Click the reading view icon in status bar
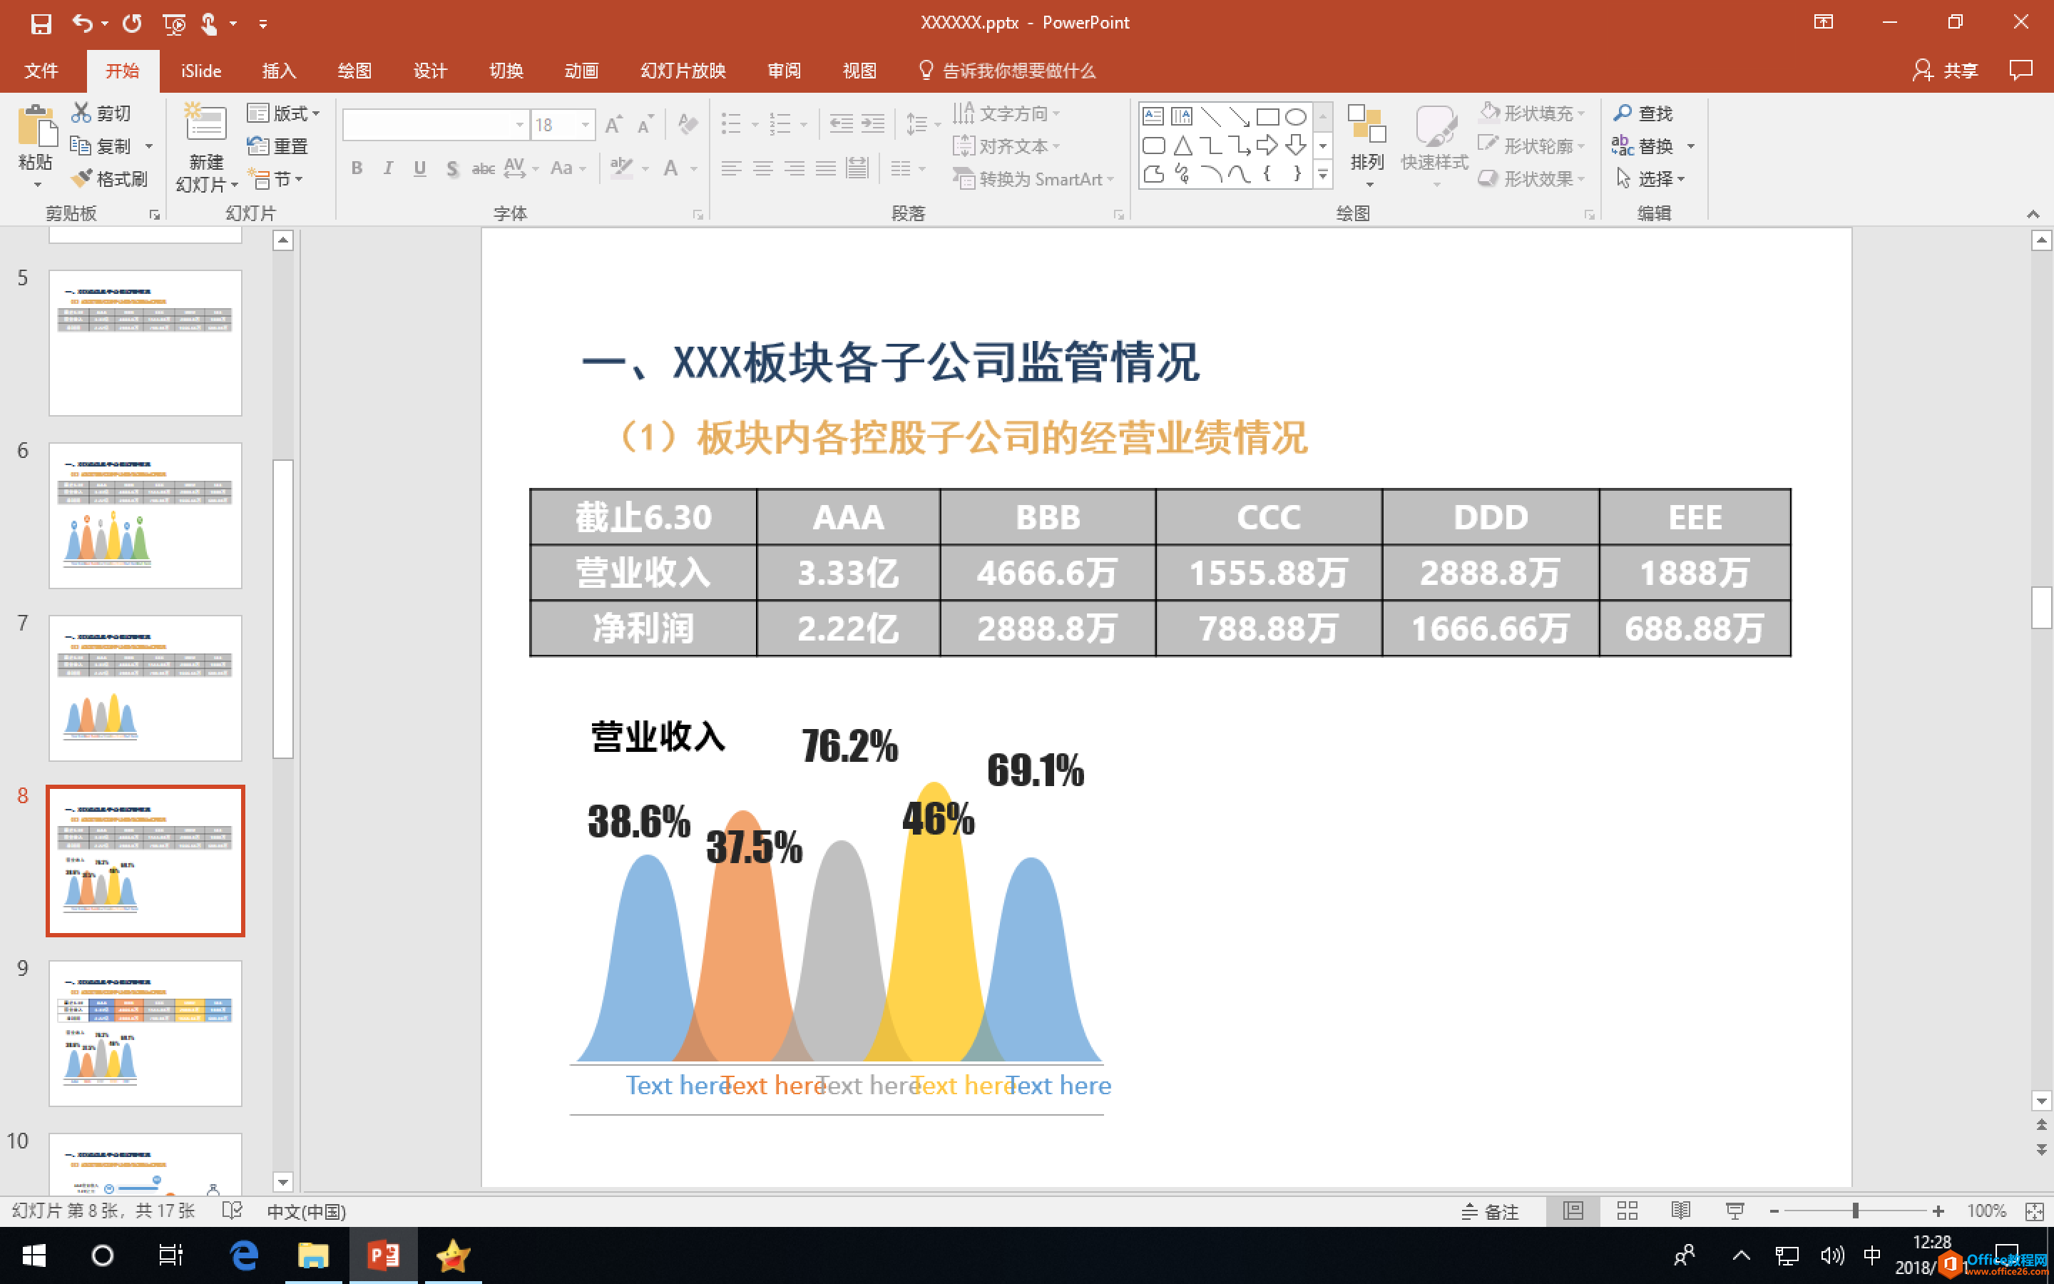2054x1284 pixels. (x=1680, y=1211)
